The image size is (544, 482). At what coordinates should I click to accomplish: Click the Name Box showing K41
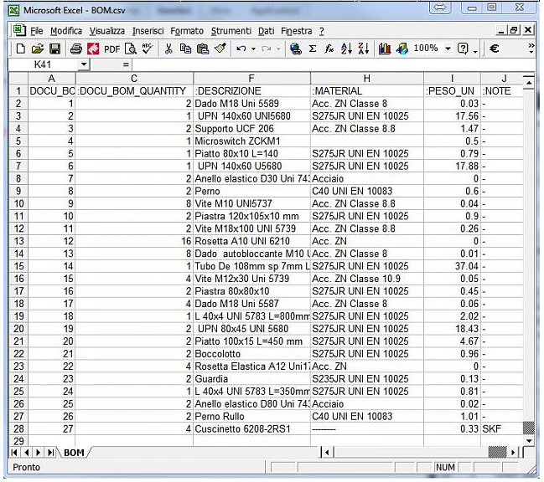point(44,64)
